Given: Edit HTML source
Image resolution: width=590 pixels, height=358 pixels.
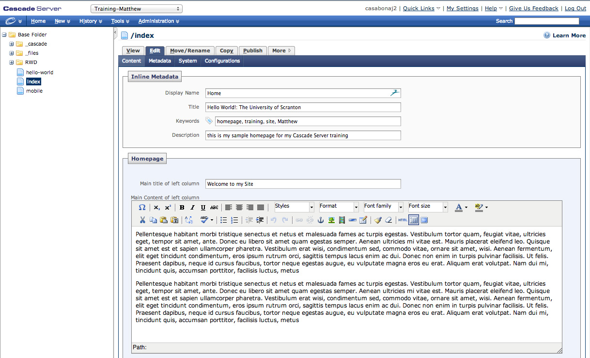Looking at the screenshot, I should [403, 220].
